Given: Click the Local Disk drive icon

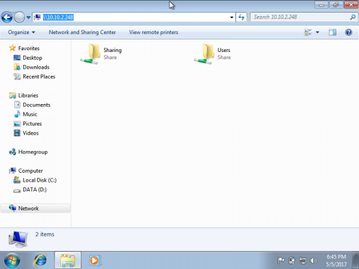Looking at the screenshot, I should click(17, 180).
